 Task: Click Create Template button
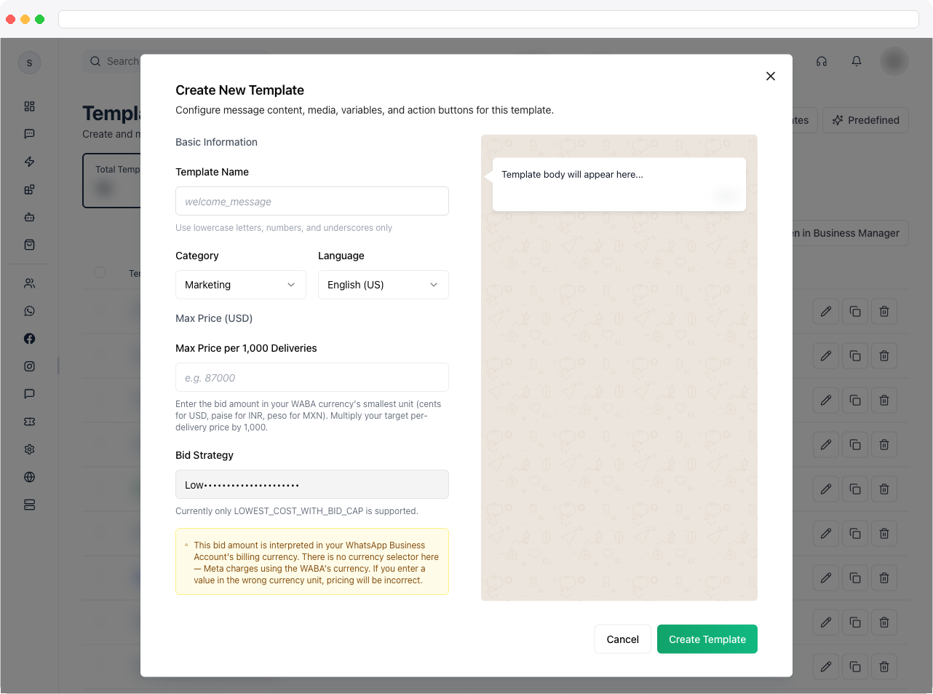[707, 639]
